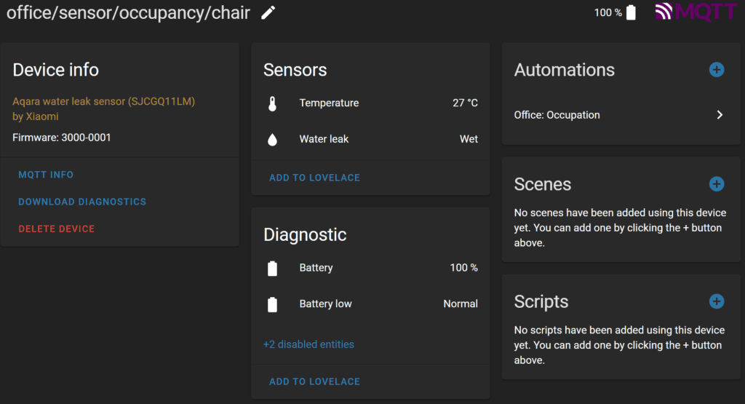Click the Battery low row icon

[x=272, y=304]
